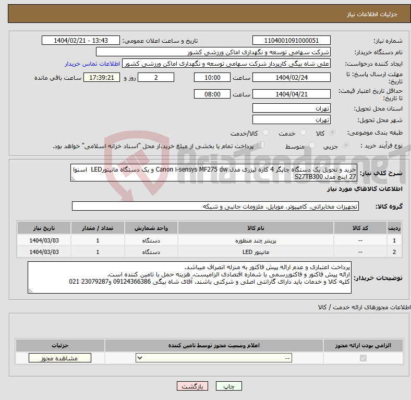Viewport: 411px width, 400px height.
Task: Open the license status dropdown
Action: pos(214,358)
